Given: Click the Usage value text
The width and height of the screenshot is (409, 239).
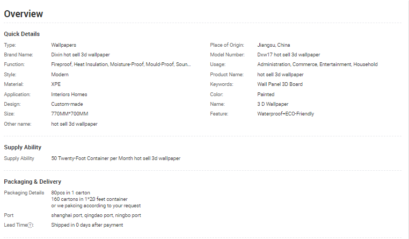Looking at the screenshot, I should (x=317, y=64).
